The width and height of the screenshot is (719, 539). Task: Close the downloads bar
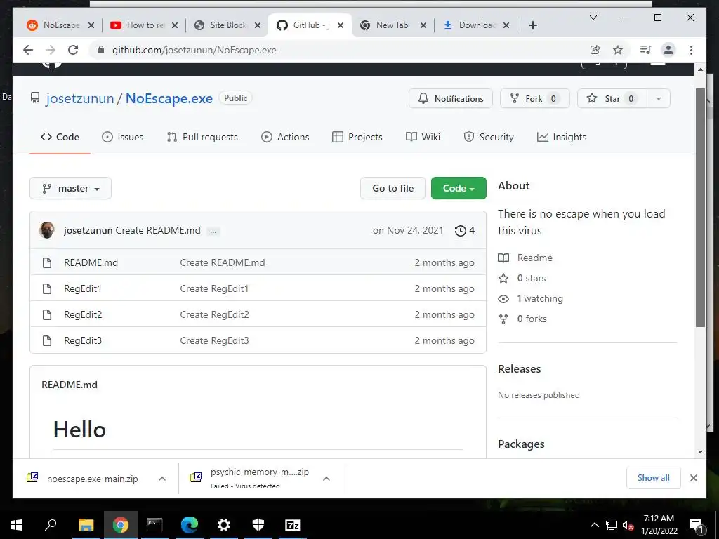click(x=693, y=478)
